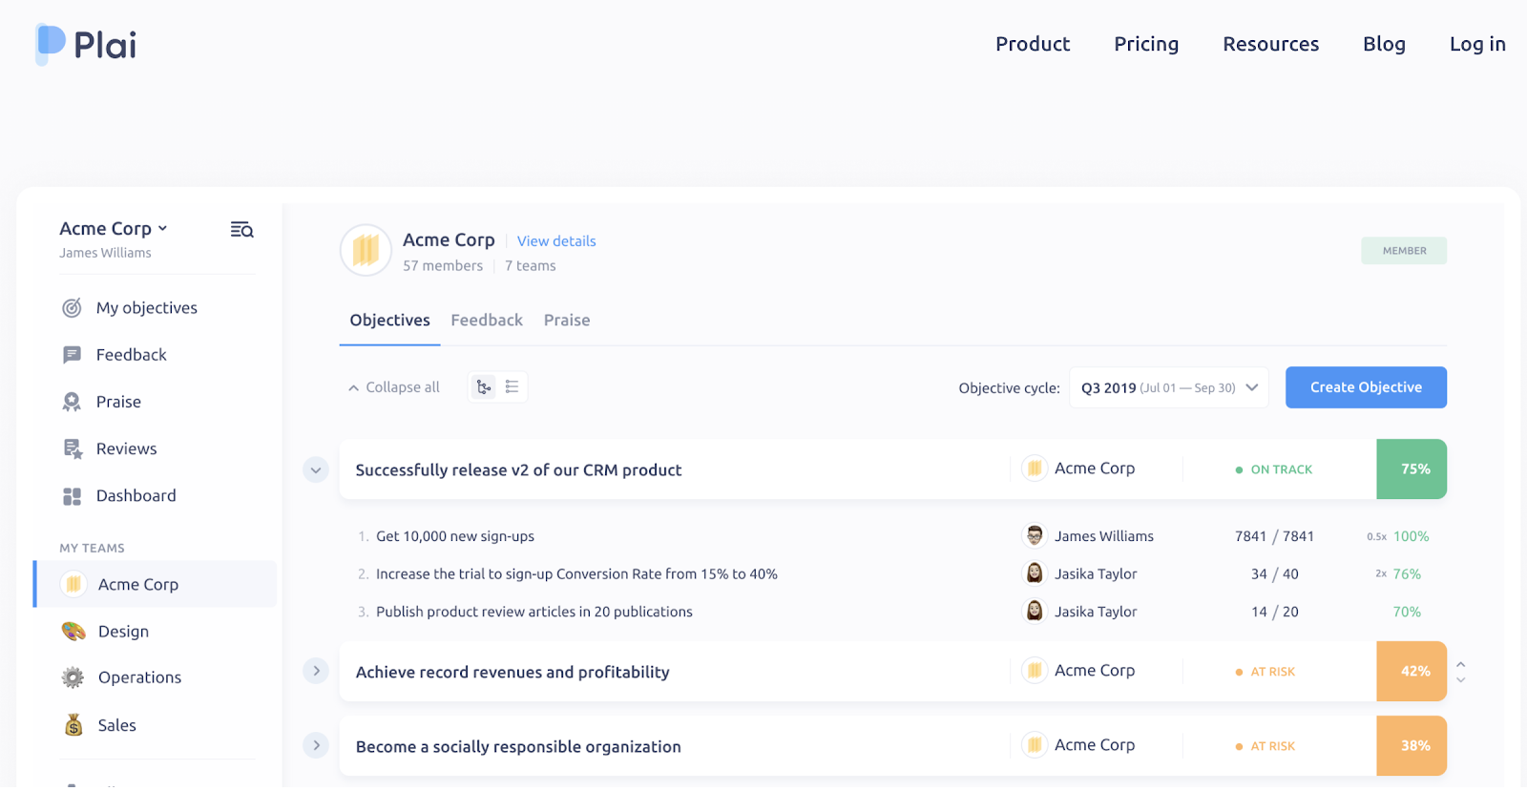Select Operations team in sidebar
This screenshot has height=791, width=1527.
(x=139, y=677)
